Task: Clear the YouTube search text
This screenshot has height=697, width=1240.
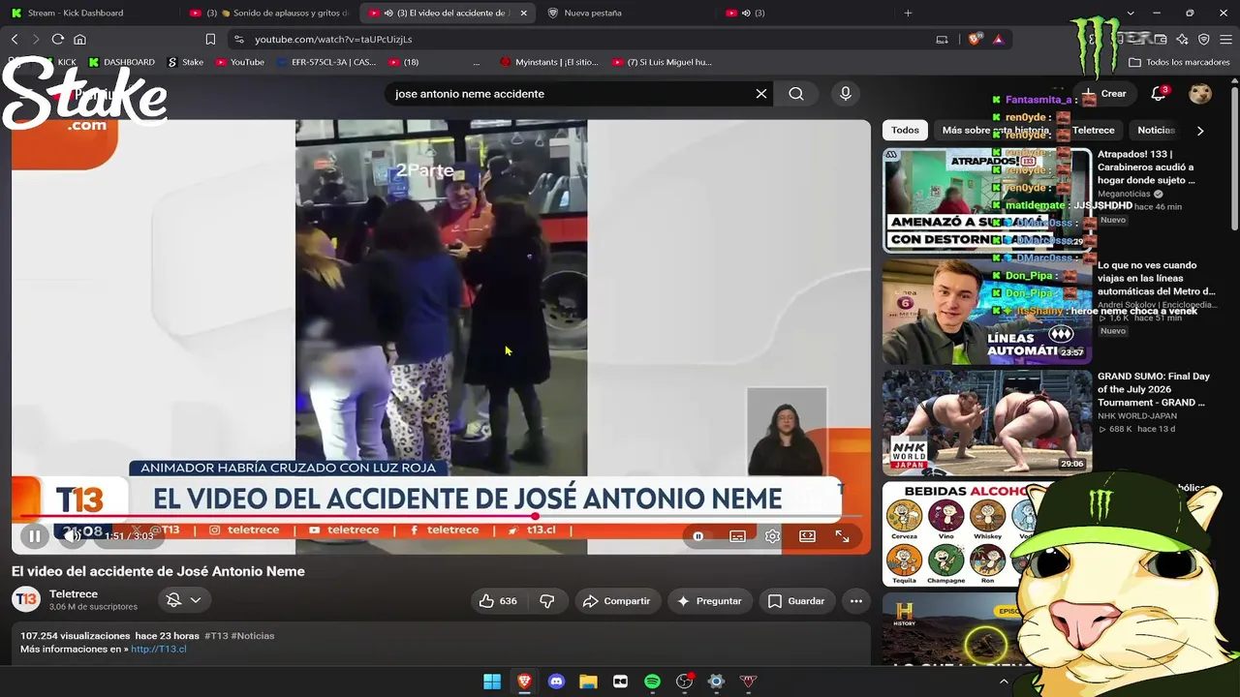Action: click(x=761, y=94)
